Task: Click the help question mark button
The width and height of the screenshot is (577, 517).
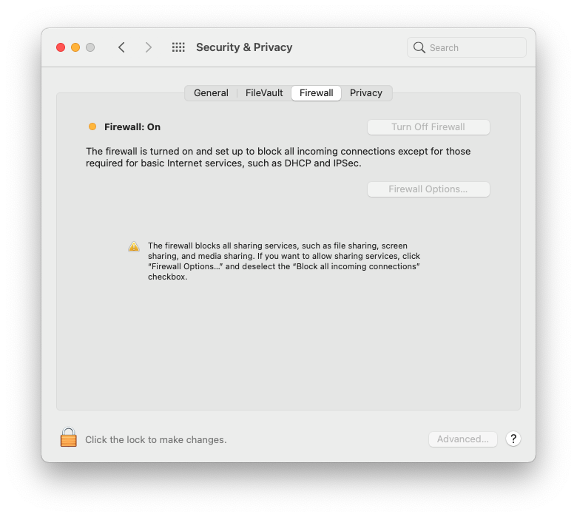Action: 513,439
